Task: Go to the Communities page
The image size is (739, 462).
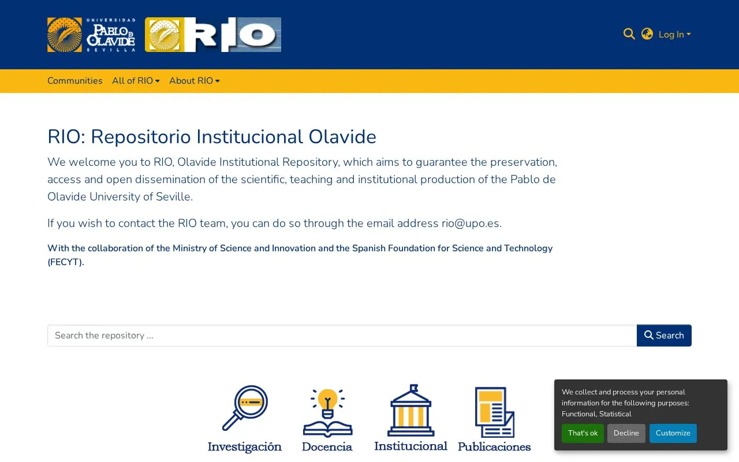Action: click(75, 81)
